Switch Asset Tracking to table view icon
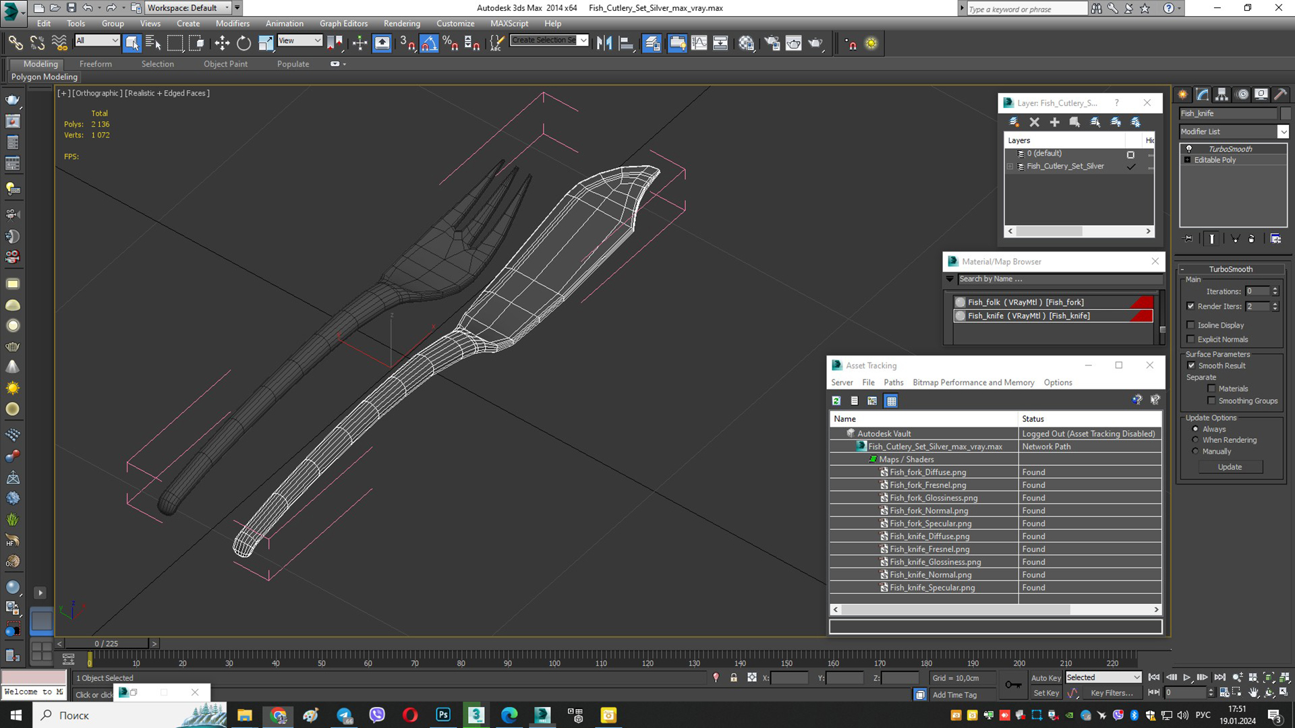Viewport: 1295px width, 728px height. (x=891, y=401)
